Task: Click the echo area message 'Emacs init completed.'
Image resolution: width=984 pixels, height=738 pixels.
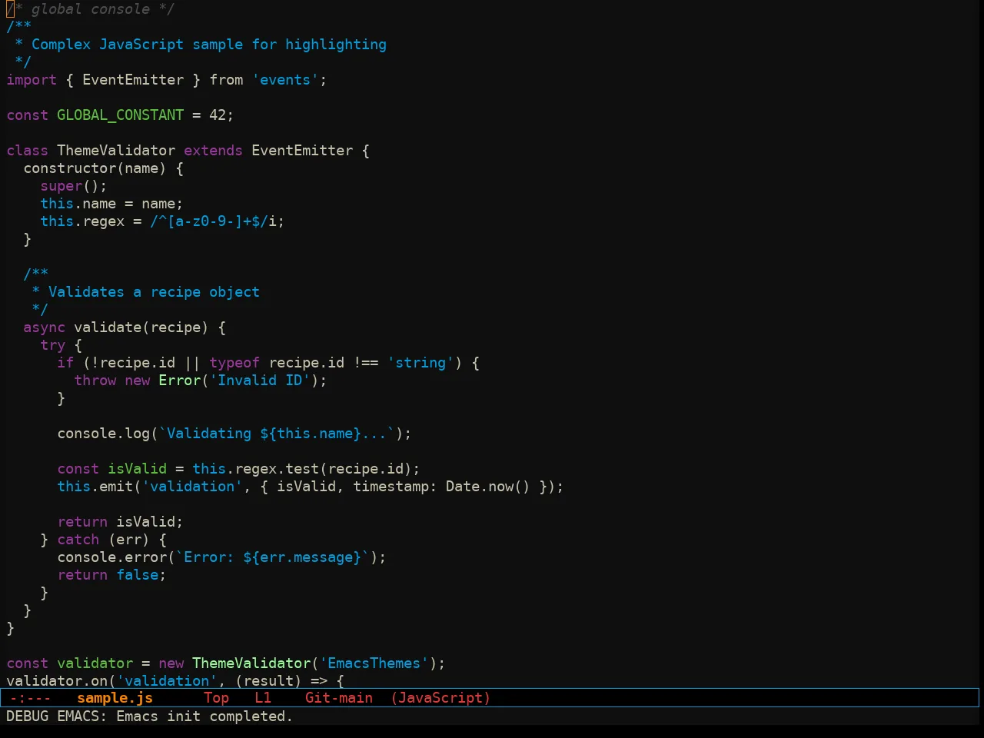Action: 204,716
